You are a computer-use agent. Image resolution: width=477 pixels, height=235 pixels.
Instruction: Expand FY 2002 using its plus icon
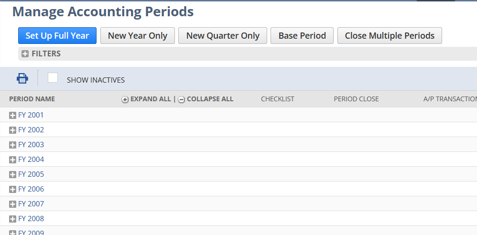pyautogui.click(x=13, y=130)
